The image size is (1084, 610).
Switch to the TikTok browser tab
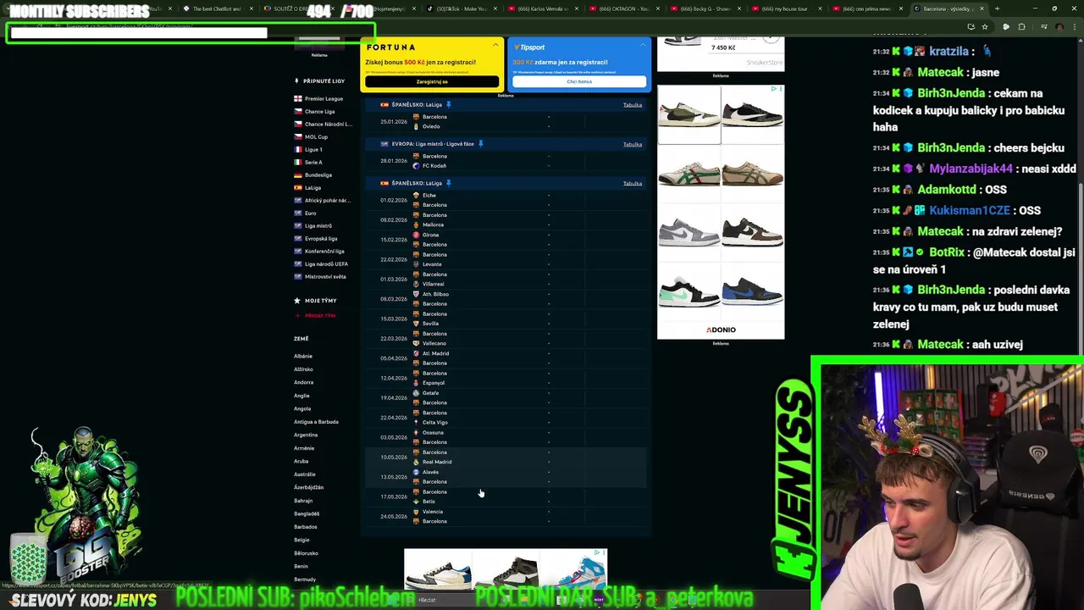[462, 8]
